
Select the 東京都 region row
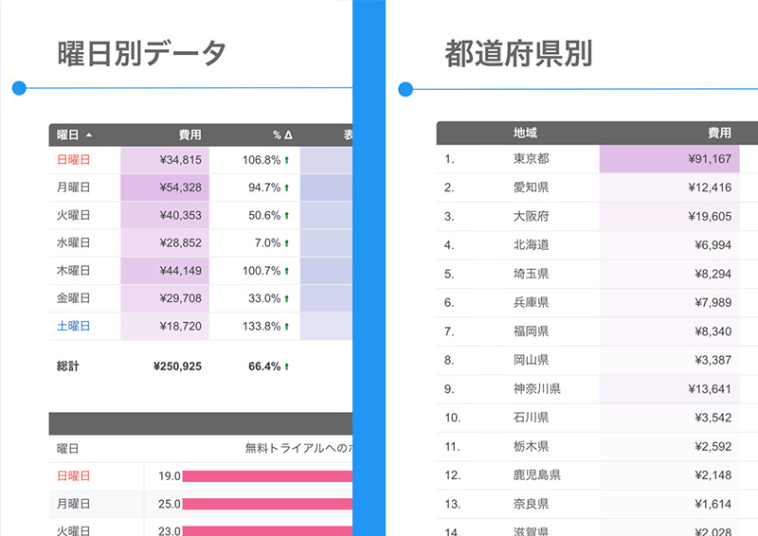(531, 159)
